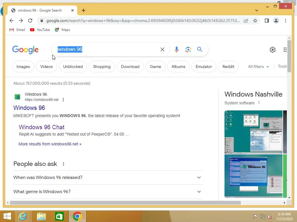This screenshot has width=297, height=222.
Task: Share this page using the share icon
Action: [246, 21]
